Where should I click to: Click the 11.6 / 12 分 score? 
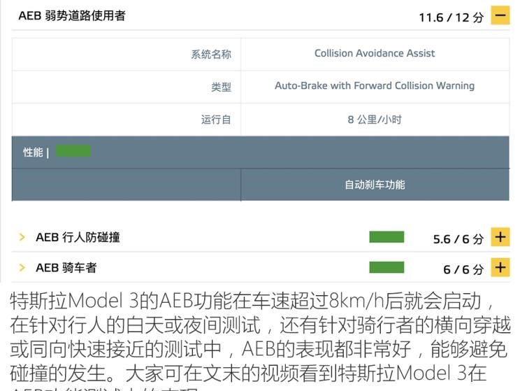[x=452, y=17]
